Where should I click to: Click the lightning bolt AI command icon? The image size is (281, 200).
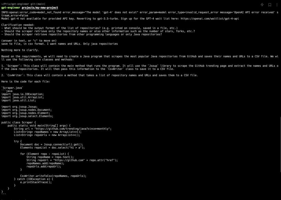(262, 5)
